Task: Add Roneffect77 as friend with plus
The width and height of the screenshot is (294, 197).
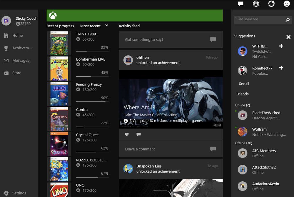Action: pos(281,68)
